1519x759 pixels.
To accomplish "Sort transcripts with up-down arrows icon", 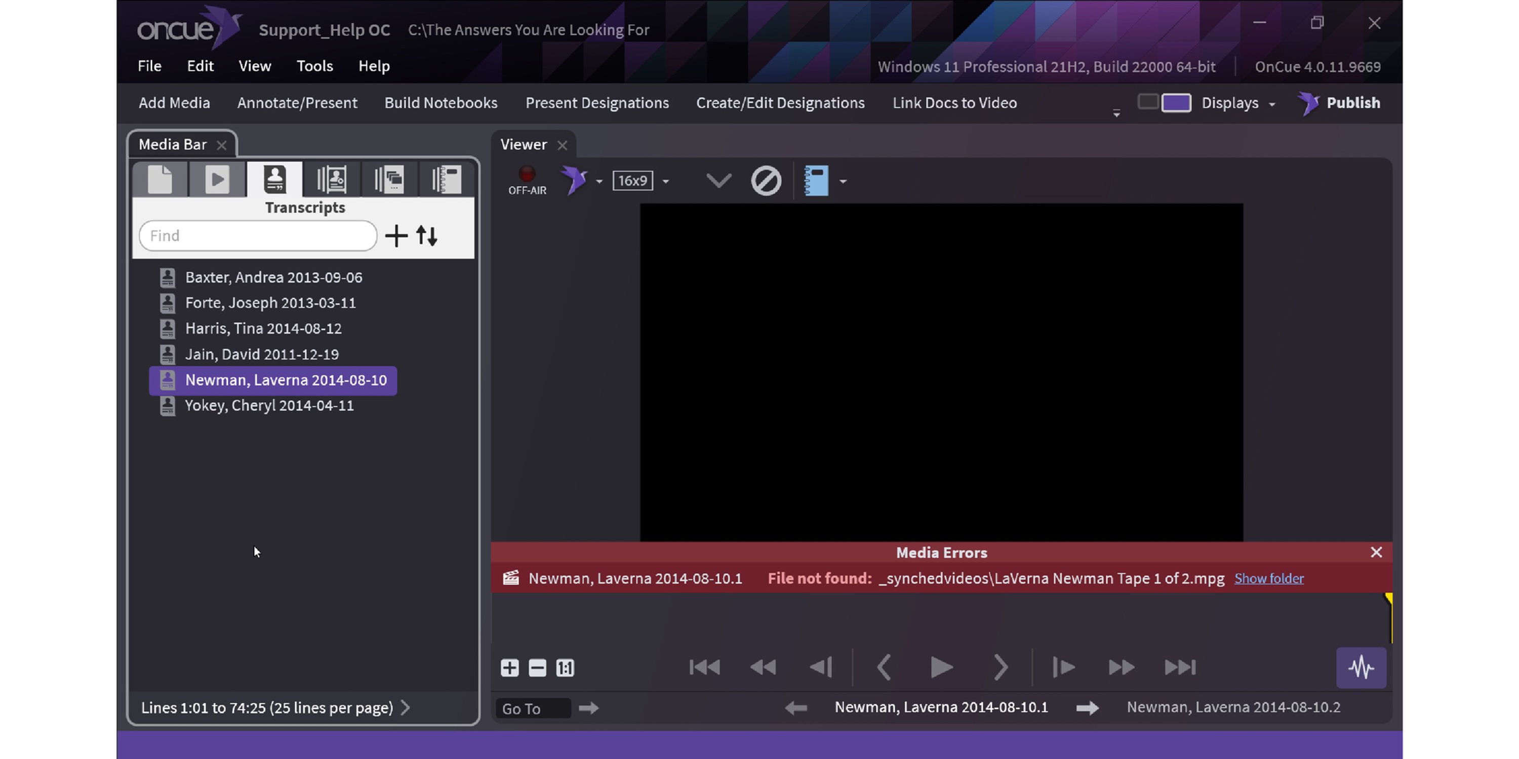I will click(x=427, y=236).
